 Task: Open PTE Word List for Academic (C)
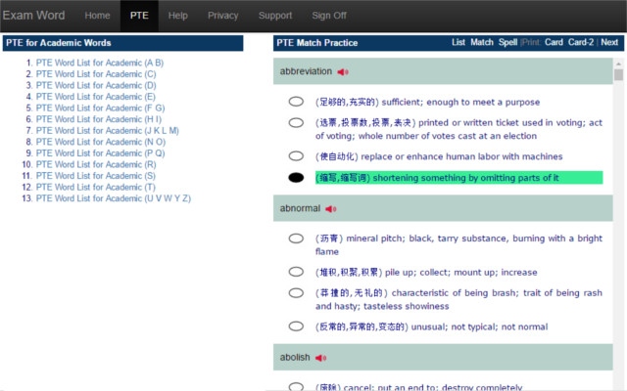(96, 74)
